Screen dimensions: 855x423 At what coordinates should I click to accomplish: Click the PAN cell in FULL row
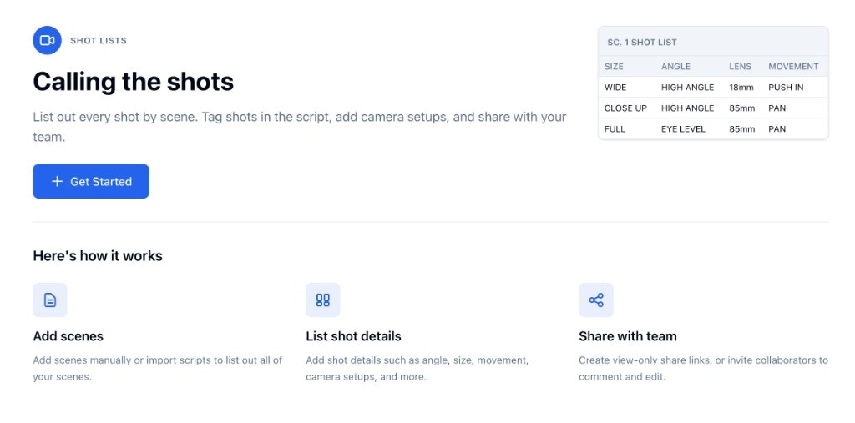tap(777, 129)
